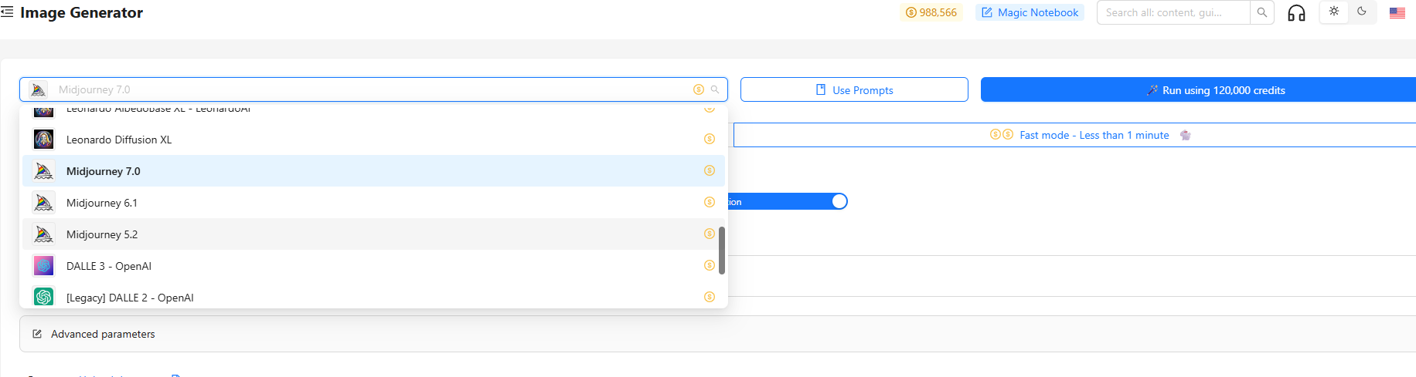The height and width of the screenshot is (377, 1416).
Task: Switch to dark theme with moon icon
Action: 1362,12
